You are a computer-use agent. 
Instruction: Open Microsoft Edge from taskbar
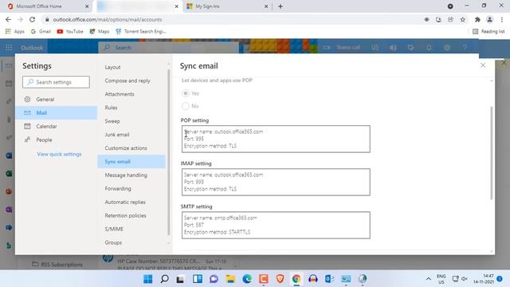[247, 278]
